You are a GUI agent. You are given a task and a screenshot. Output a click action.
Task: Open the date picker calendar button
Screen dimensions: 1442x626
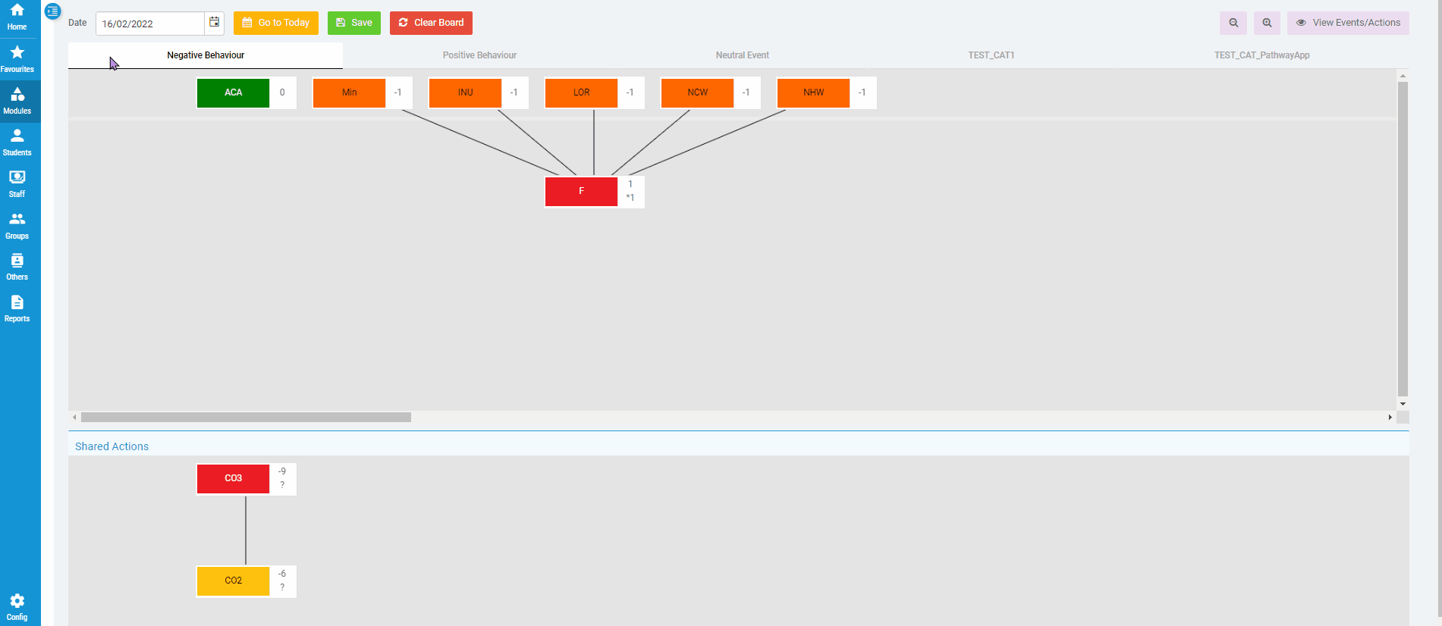pos(215,23)
